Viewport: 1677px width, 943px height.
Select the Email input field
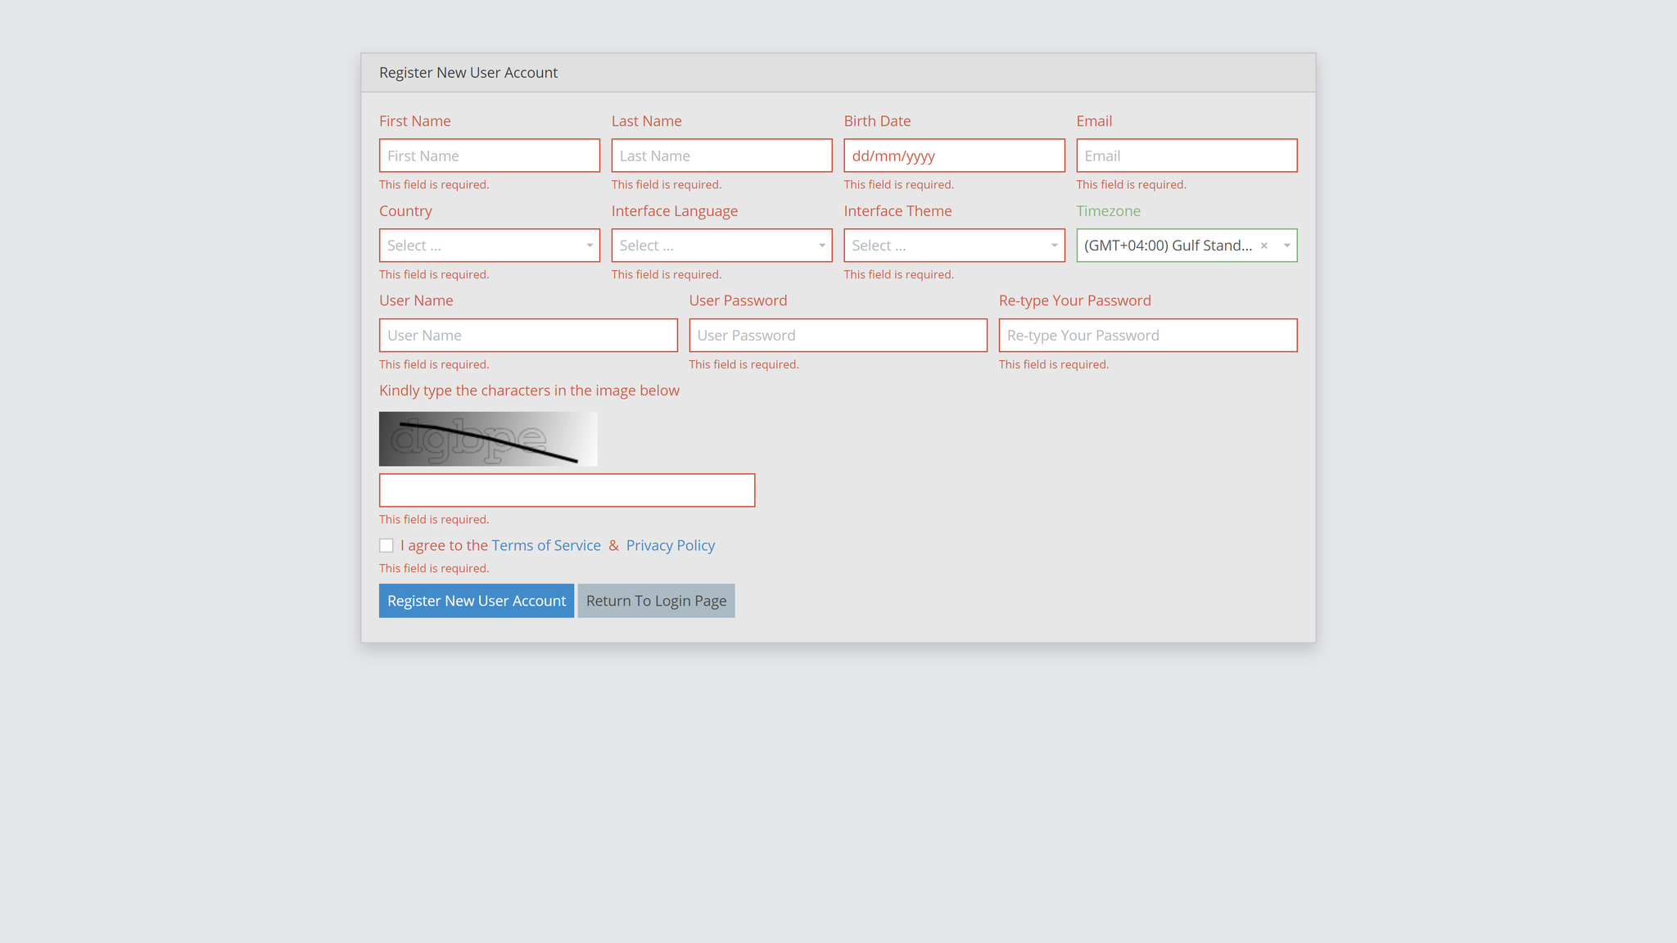coord(1186,155)
